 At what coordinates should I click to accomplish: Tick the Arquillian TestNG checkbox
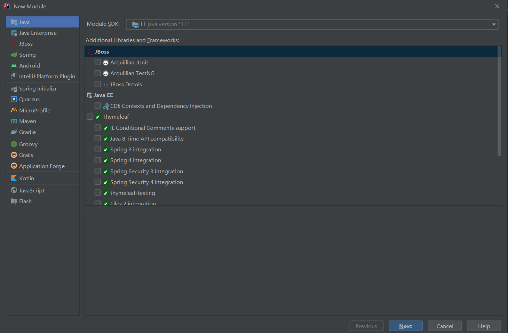click(x=98, y=73)
